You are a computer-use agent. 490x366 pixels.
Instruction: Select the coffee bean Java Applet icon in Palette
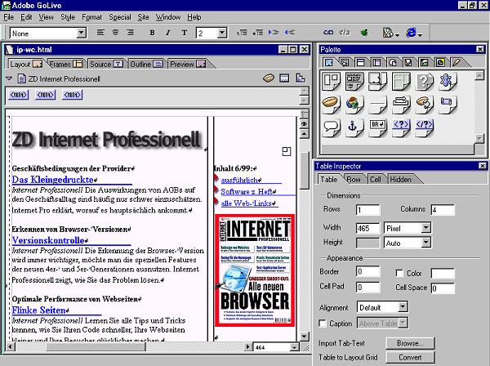pos(331,104)
